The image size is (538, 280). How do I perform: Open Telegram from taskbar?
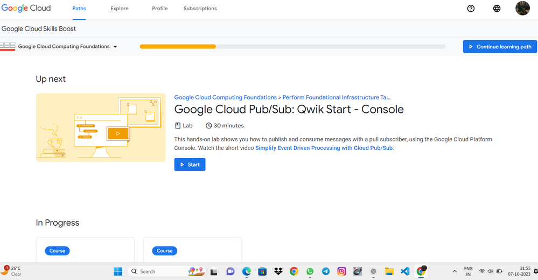[x=326, y=271]
